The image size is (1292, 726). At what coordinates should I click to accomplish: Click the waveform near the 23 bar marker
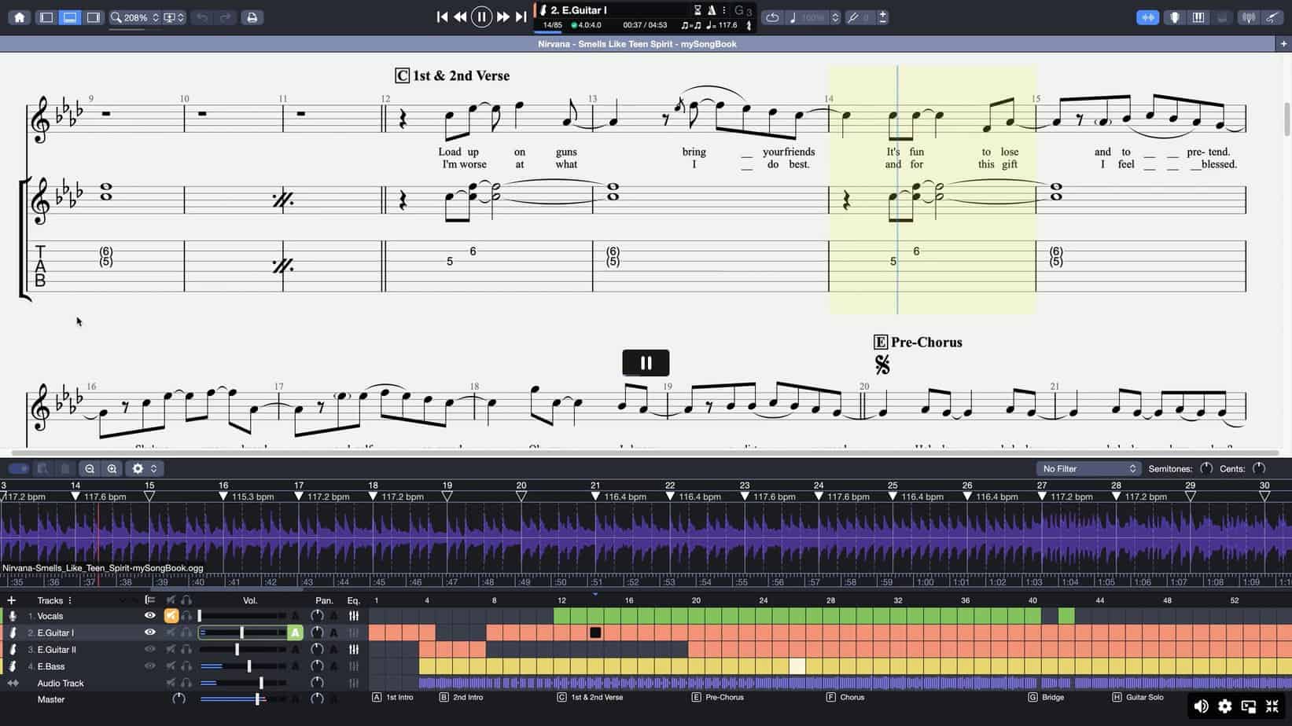click(x=745, y=538)
